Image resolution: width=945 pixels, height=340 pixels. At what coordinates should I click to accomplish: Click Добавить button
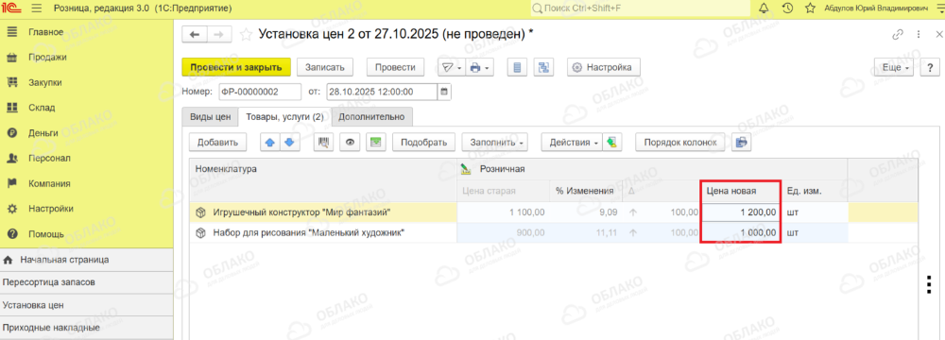click(218, 143)
